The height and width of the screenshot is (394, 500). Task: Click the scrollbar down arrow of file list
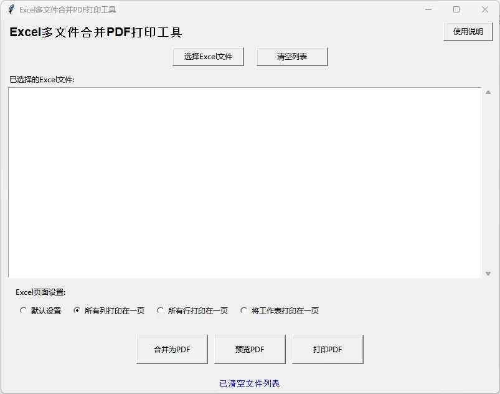pos(488,273)
